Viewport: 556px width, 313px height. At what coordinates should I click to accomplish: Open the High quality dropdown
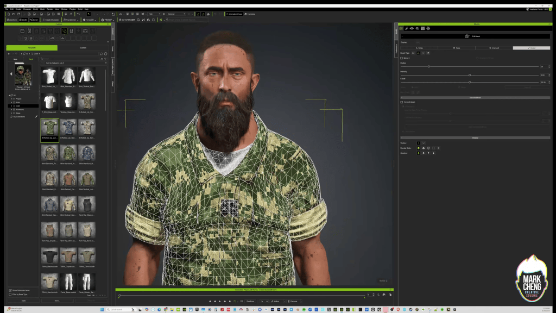pyautogui.click(x=154, y=14)
